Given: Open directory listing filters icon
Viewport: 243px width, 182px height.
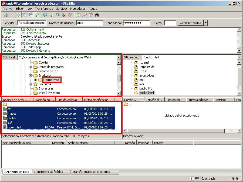Looking at the screenshot, I should pos(78,15).
